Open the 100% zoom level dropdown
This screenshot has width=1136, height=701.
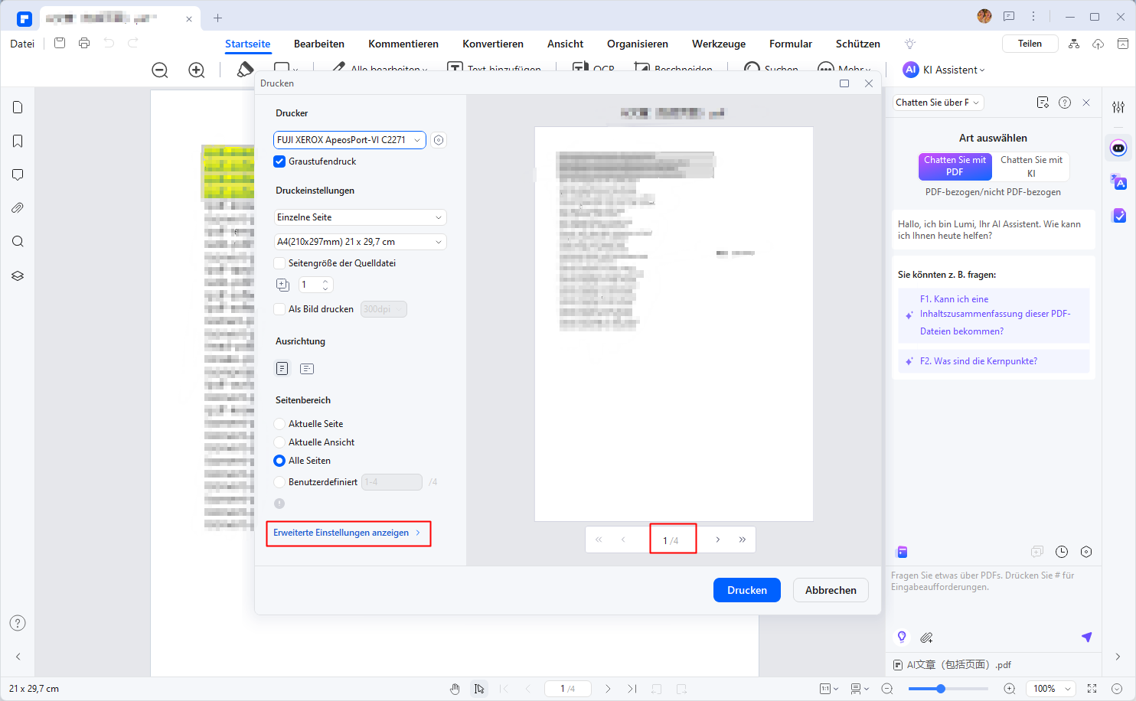tap(1050, 689)
